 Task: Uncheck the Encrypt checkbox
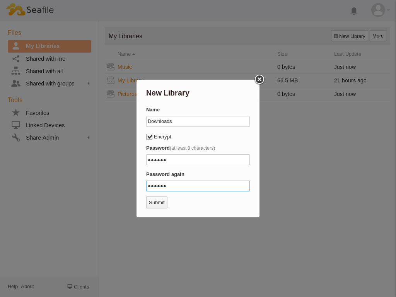click(149, 137)
